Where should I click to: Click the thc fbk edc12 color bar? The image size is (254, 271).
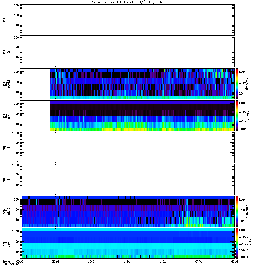pos(237,211)
